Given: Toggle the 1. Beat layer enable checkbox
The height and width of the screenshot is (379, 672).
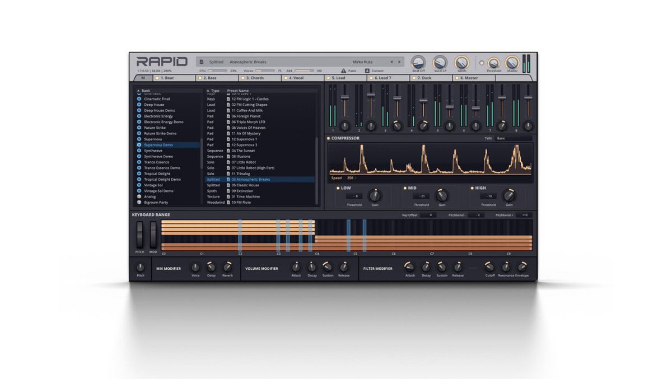Looking at the screenshot, I should pyautogui.click(x=158, y=78).
